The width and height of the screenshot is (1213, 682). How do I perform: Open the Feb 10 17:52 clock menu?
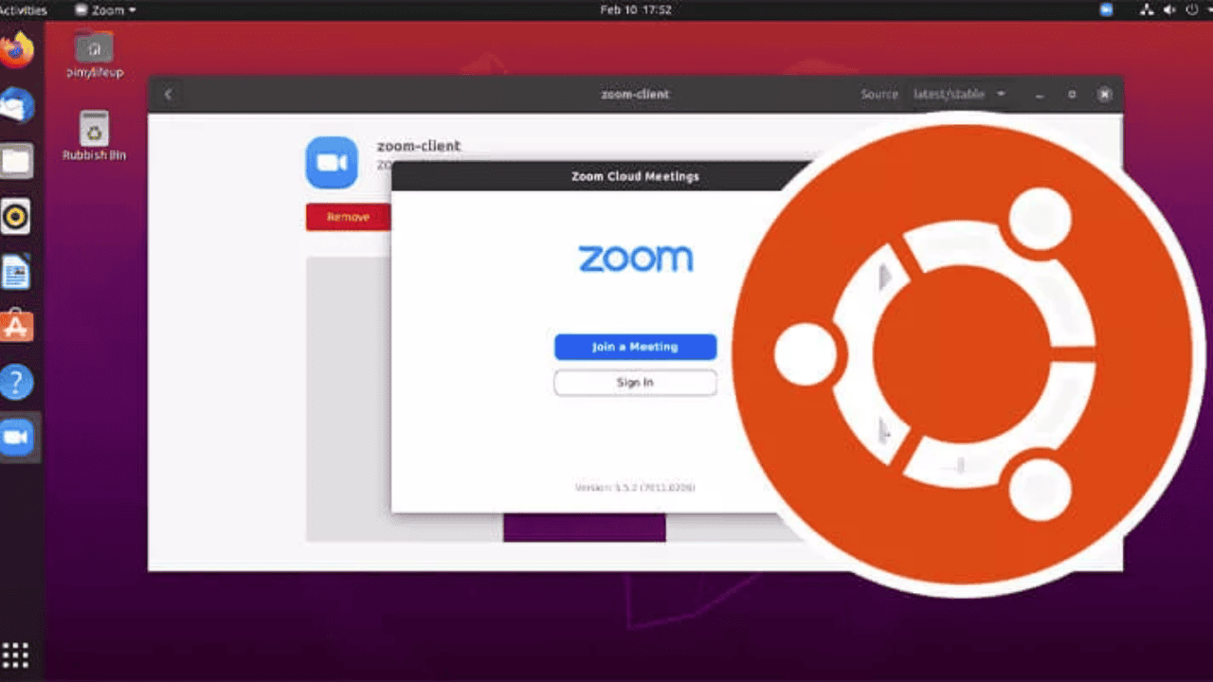636,9
